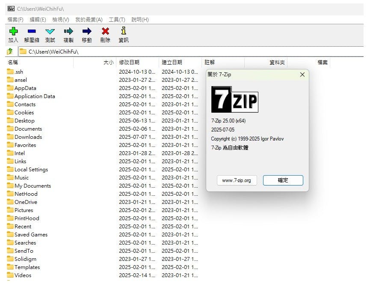Click the www.7-zip.org button

point(237,180)
